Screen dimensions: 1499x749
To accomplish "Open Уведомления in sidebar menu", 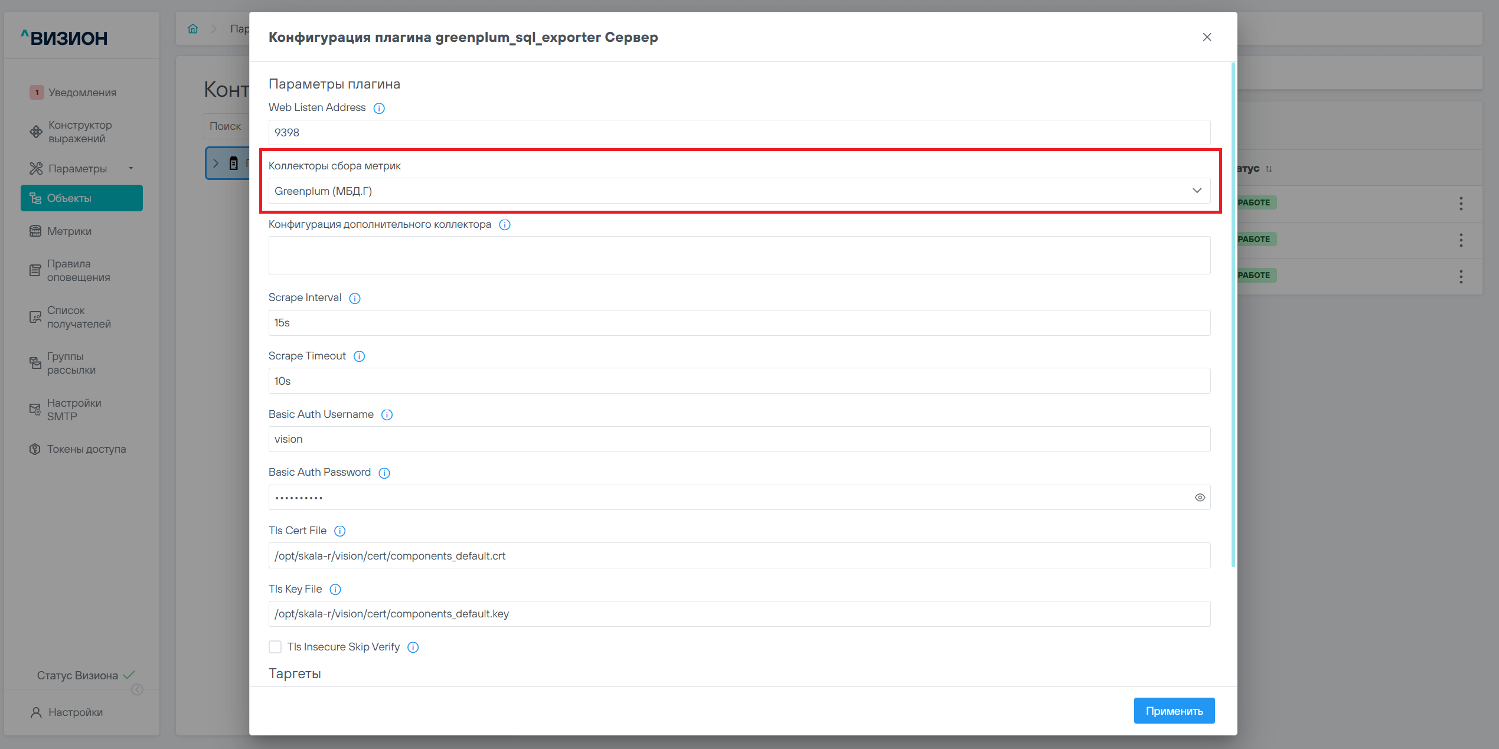I will tap(82, 93).
